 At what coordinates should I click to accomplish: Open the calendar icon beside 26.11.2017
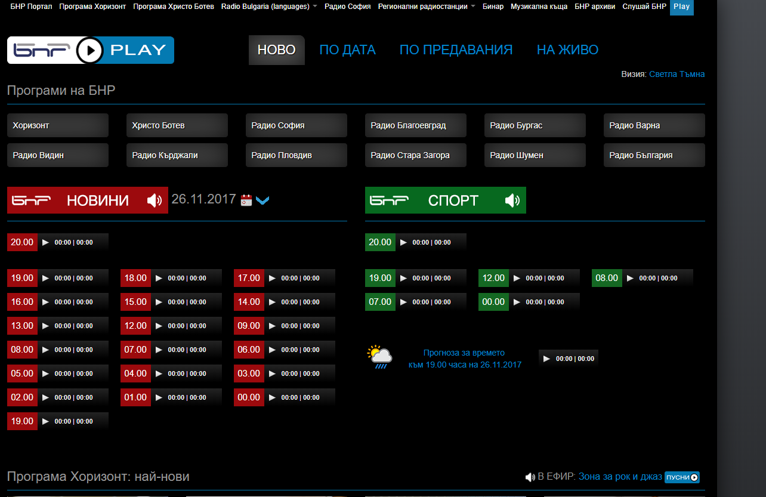point(246,200)
